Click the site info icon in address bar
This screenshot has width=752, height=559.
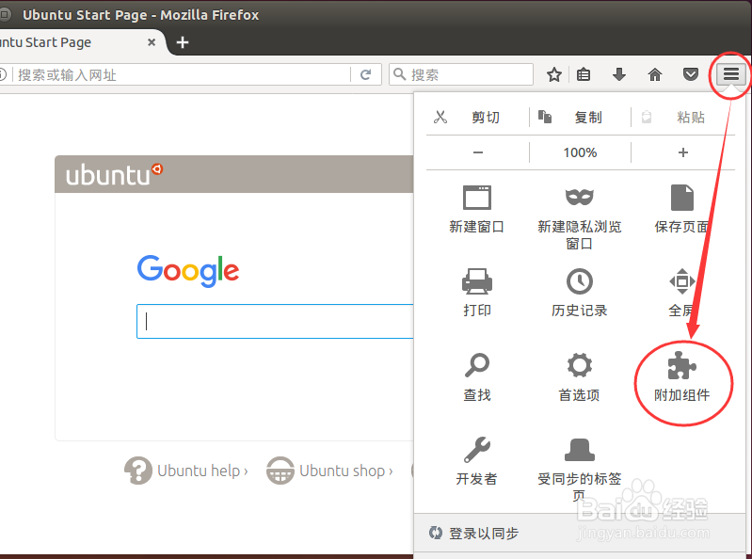click(3, 74)
